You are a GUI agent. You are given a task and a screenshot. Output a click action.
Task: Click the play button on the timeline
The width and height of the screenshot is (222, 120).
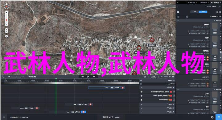point(88,77)
